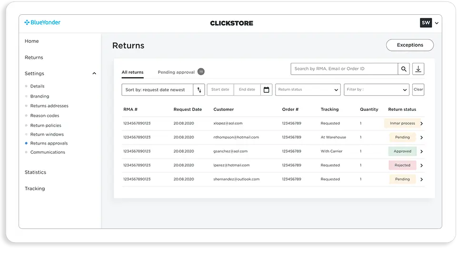Click the Clear filters button
This screenshot has height=257, width=457.
coord(418,90)
